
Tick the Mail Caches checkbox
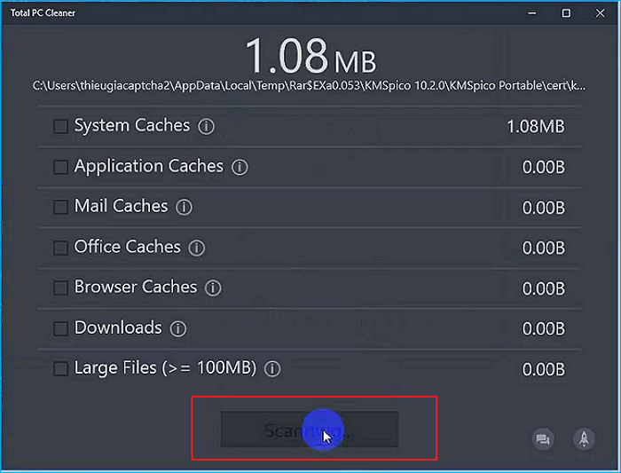click(x=60, y=207)
